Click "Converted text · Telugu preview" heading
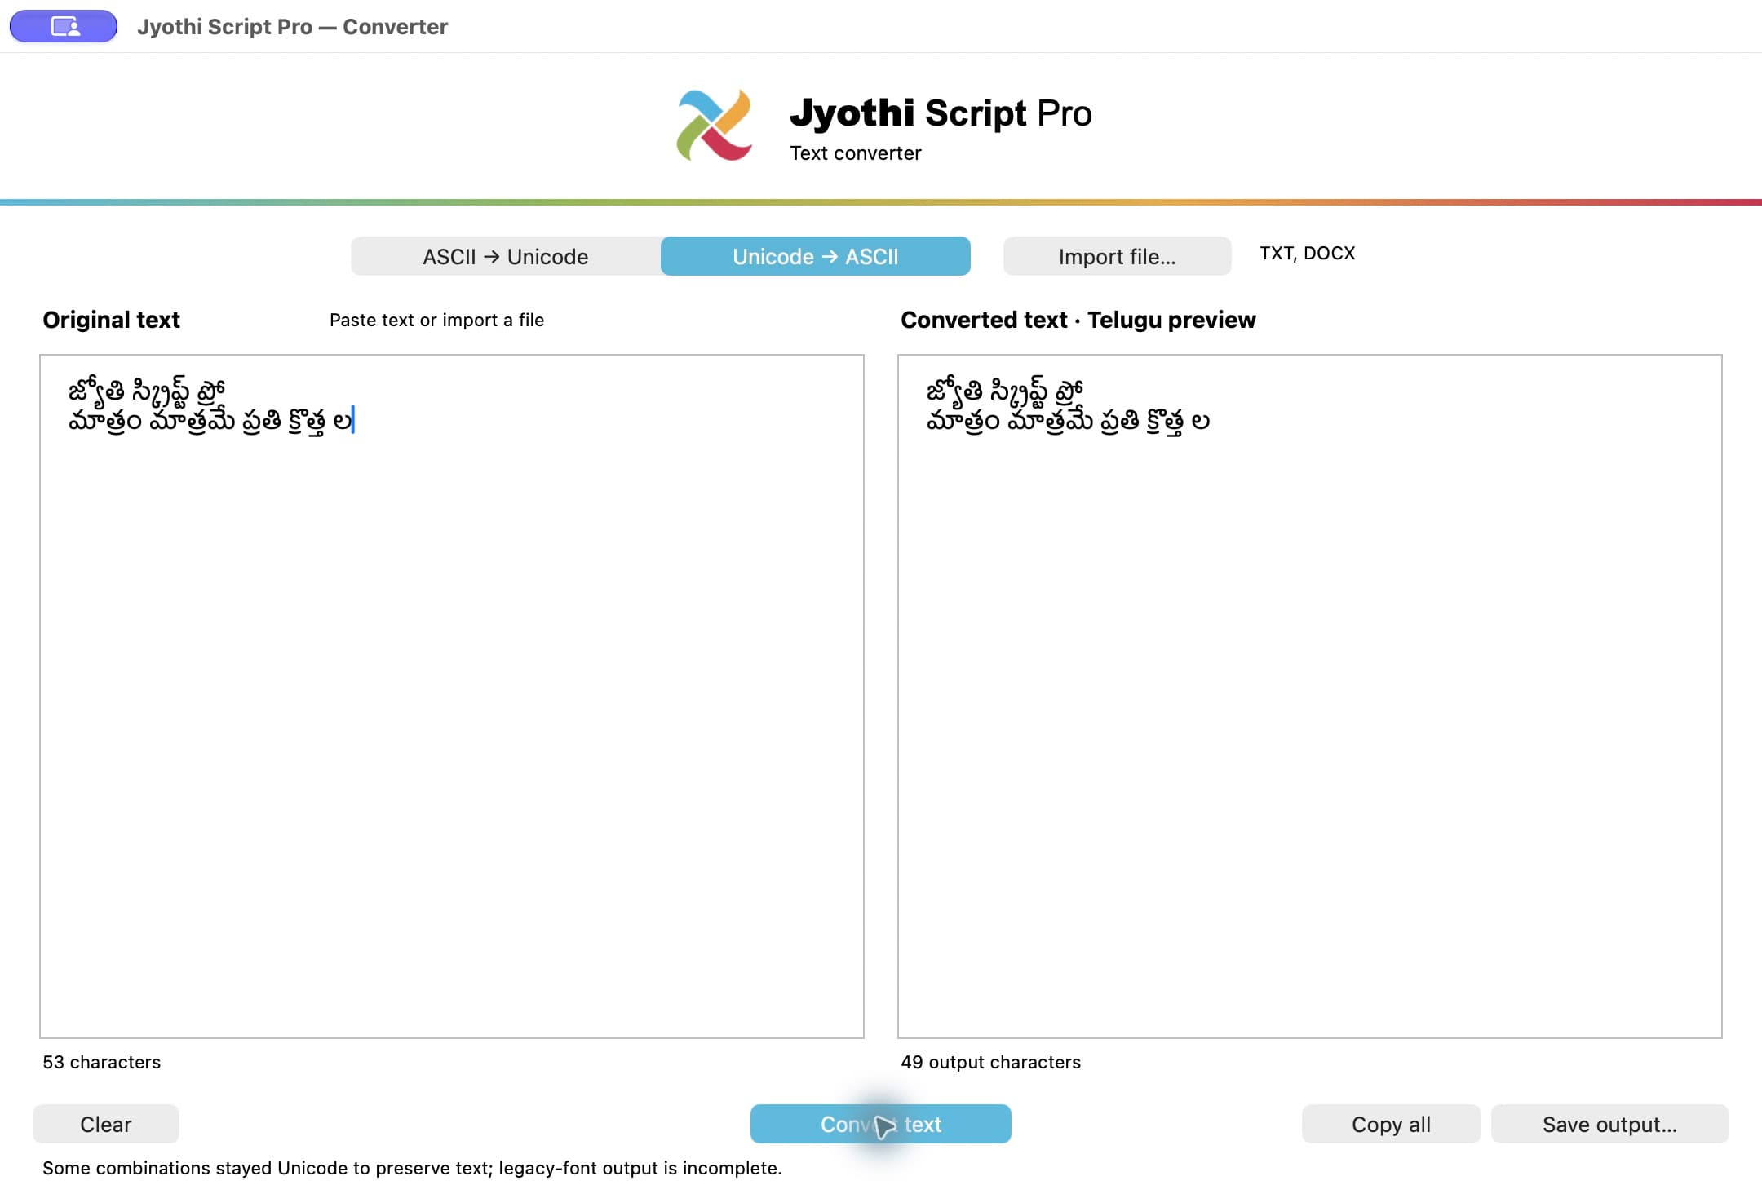1762x1194 pixels. pyautogui.click(x=1078, y=320)
